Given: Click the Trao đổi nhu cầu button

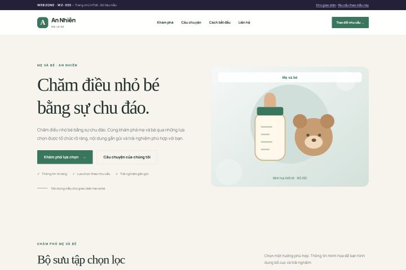Looking at the screenshot, I should point(350,22).
